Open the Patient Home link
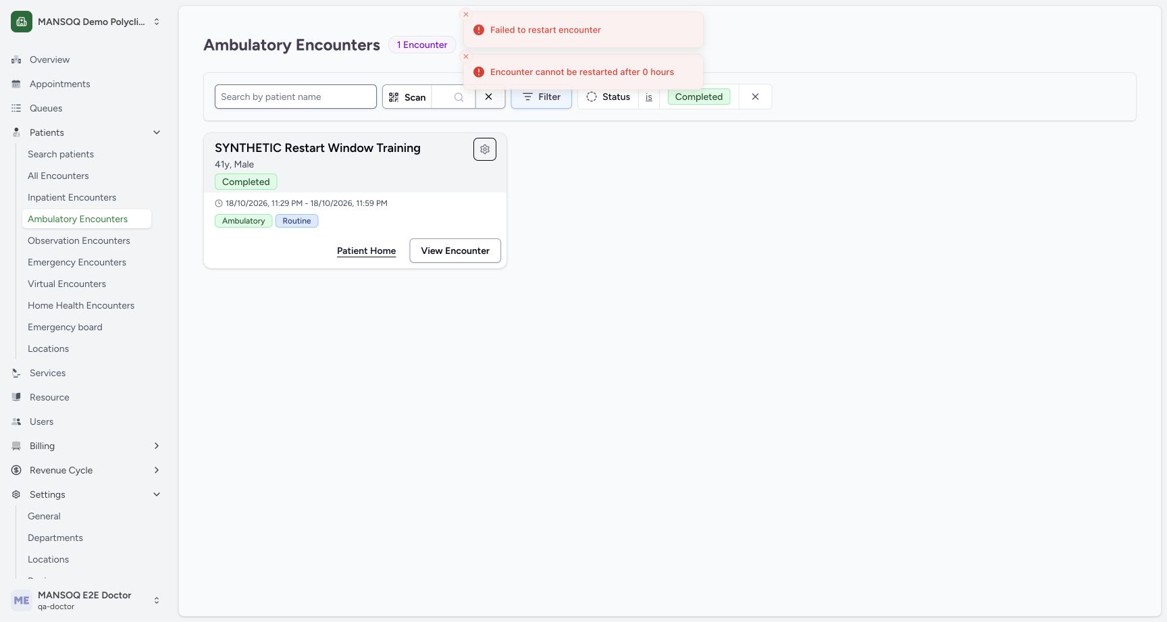The image size is (1167, 622). pos(367,251)
